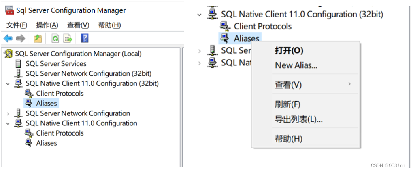The width and height of the screenshot is (411, 171).
Task: Collapse the 32bit Native Client node in the cropped tree with the context menu
Action: 200,15
